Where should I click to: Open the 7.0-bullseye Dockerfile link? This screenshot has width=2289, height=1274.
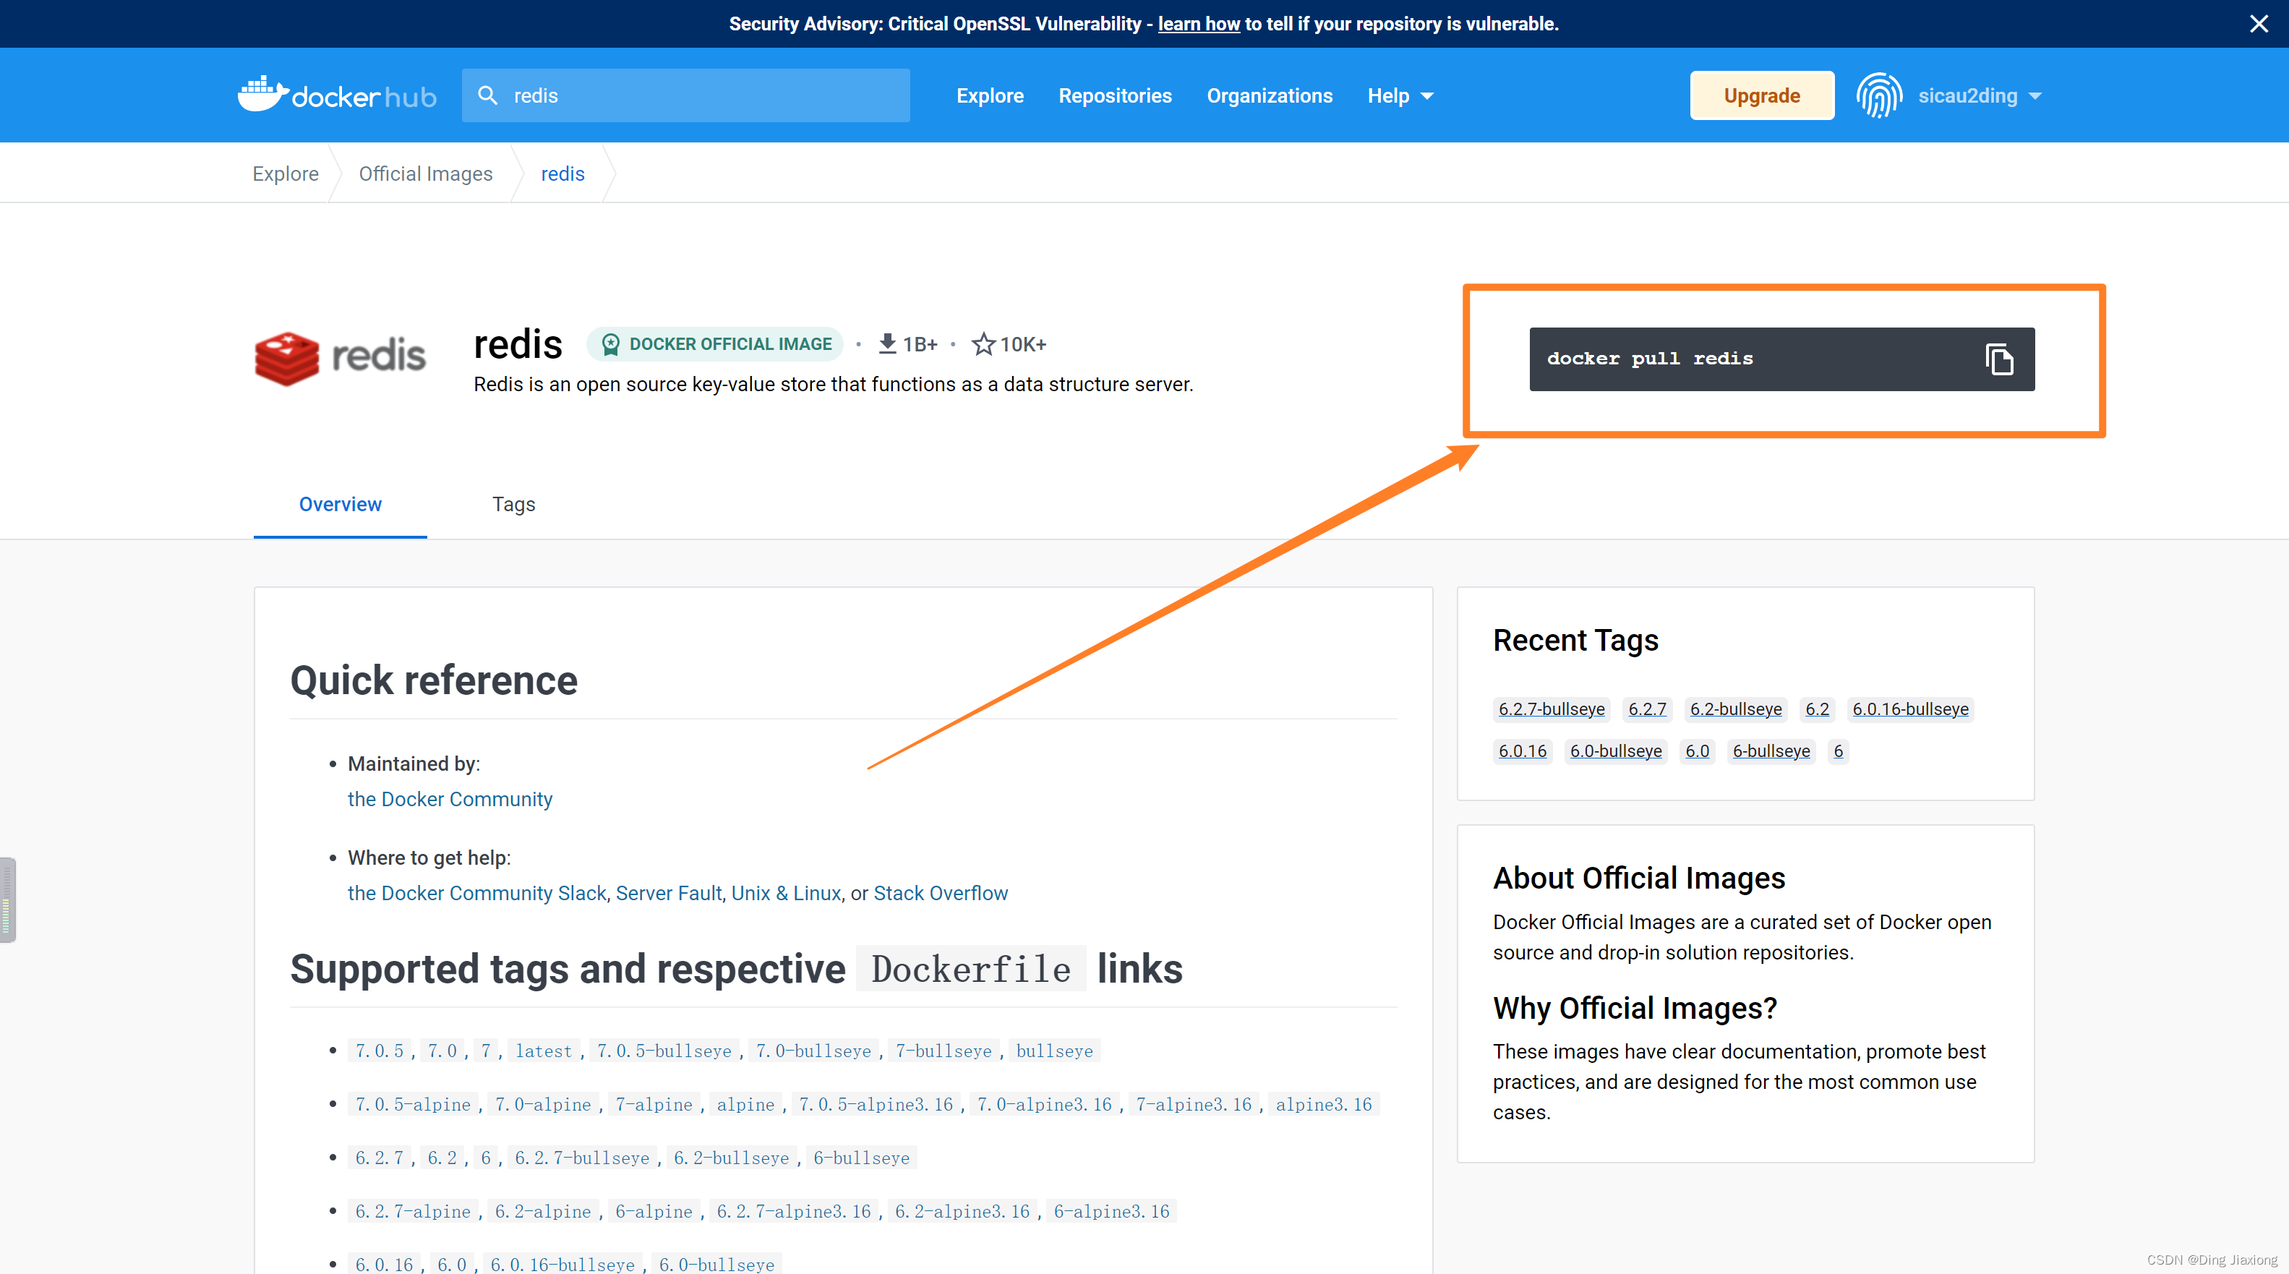(814, 1050)
